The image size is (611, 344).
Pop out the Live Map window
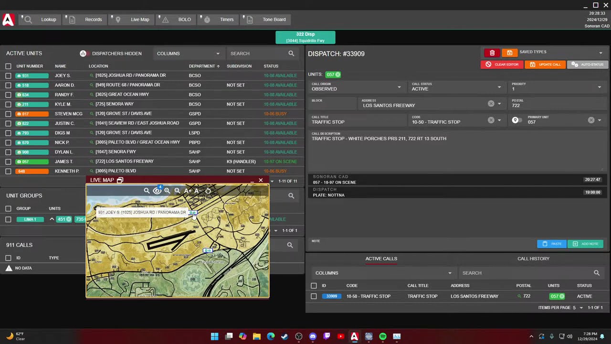coord(120,180)
